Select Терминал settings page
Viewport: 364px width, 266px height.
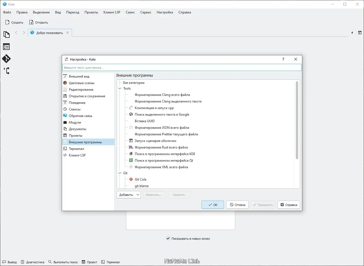(x=88, y=149)
